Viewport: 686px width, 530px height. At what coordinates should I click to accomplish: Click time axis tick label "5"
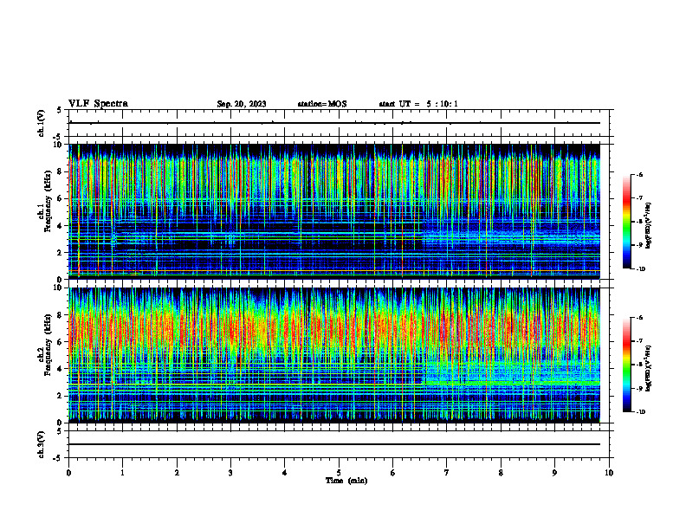339,473
